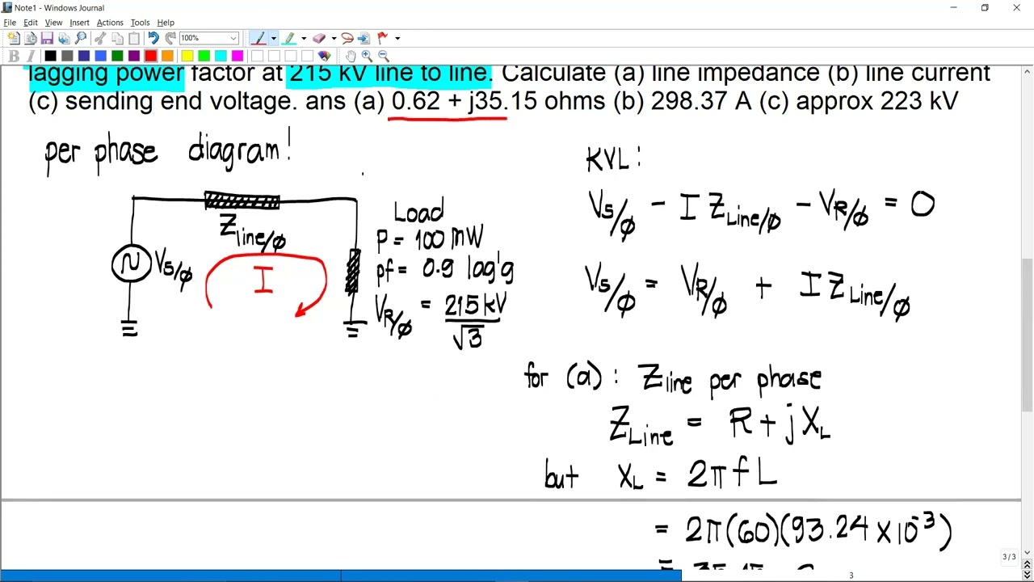Image resolution: width=1034 pixels, height=582 pixels.
Task: Toggle Italic formatting
Action: click(x=31, y=56)
